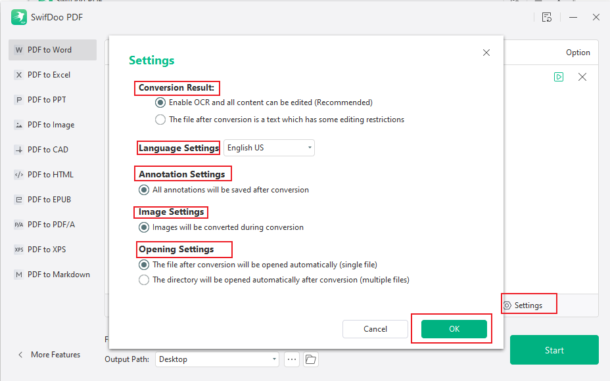This screenshot has width=610, height=381.
Task: Close the Settings dialog with X
Action: pos(486,53)
